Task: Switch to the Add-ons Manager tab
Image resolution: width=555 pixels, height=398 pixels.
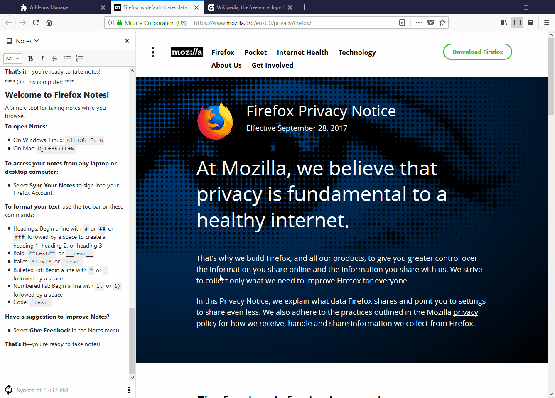Action: pos(64,7)
